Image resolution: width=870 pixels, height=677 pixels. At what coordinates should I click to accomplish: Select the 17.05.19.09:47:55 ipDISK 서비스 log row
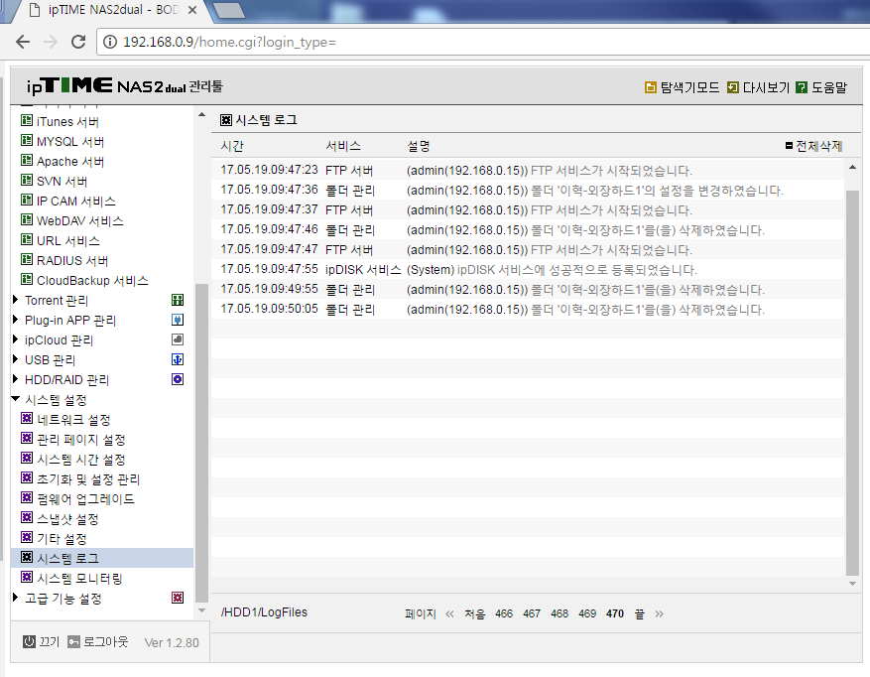[x=527, y=270]
